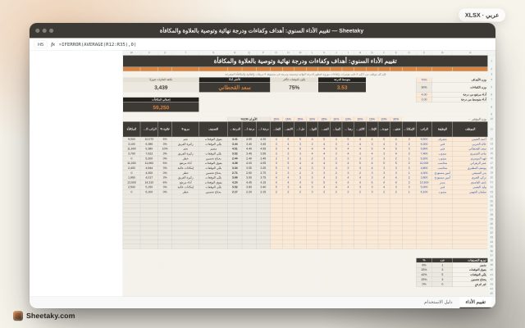Viewport: 525px width, 328px height.
Task: Click the الوظيفة column header
Action: [442, 129]
